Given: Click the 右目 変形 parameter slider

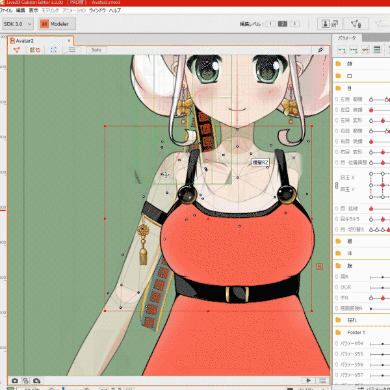Looking at the screenshot, I should pos(380,152).
